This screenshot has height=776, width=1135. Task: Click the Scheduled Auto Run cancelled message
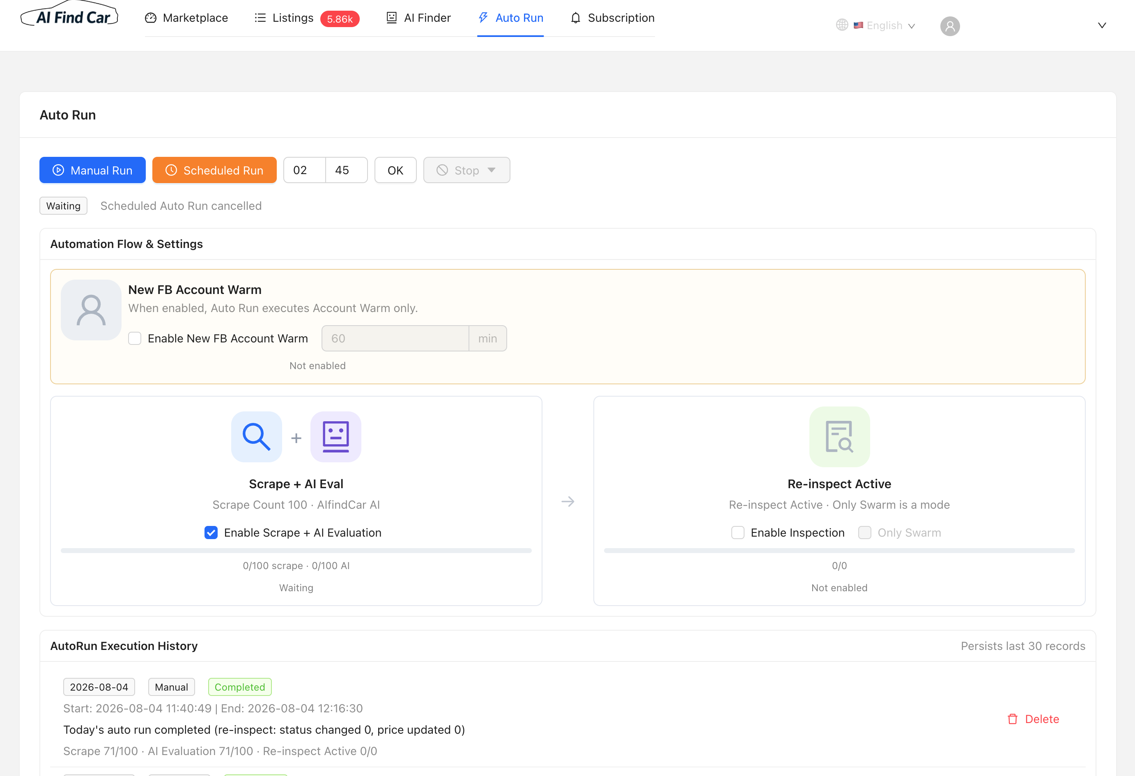click(x=181, y=206)
